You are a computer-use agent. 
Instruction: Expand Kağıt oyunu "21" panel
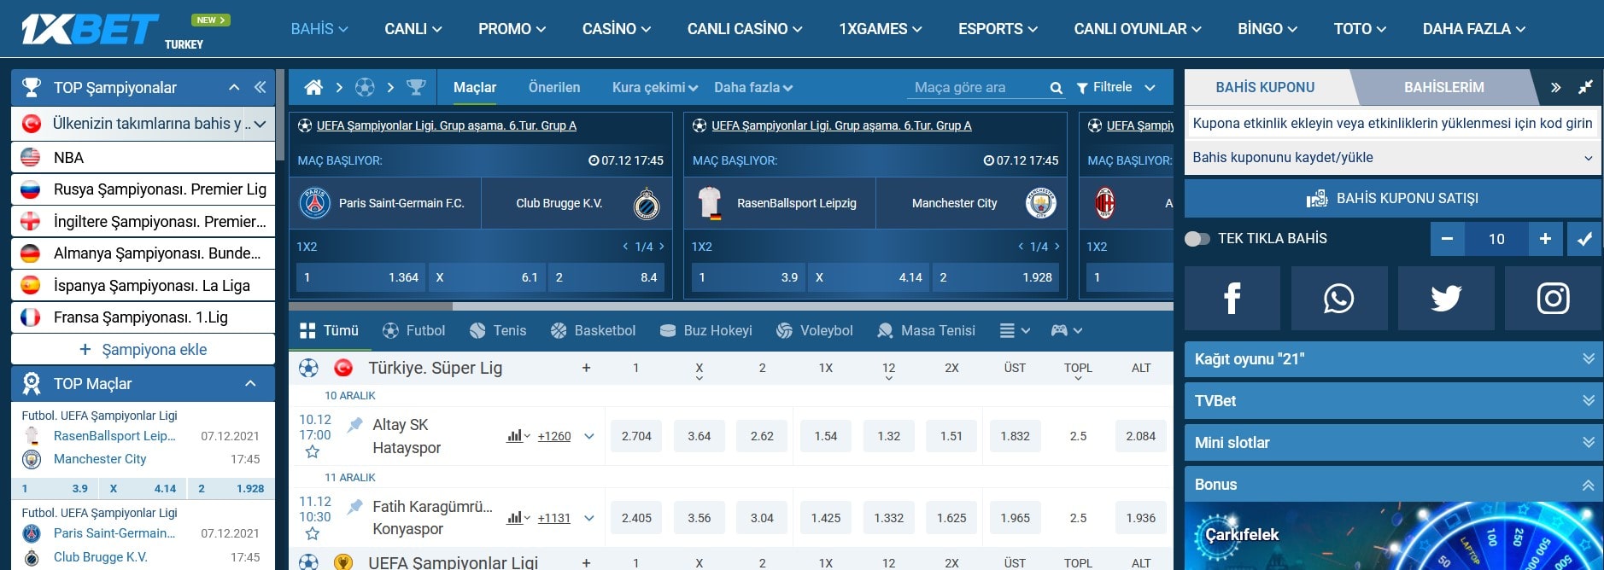tap(1393, 359)
